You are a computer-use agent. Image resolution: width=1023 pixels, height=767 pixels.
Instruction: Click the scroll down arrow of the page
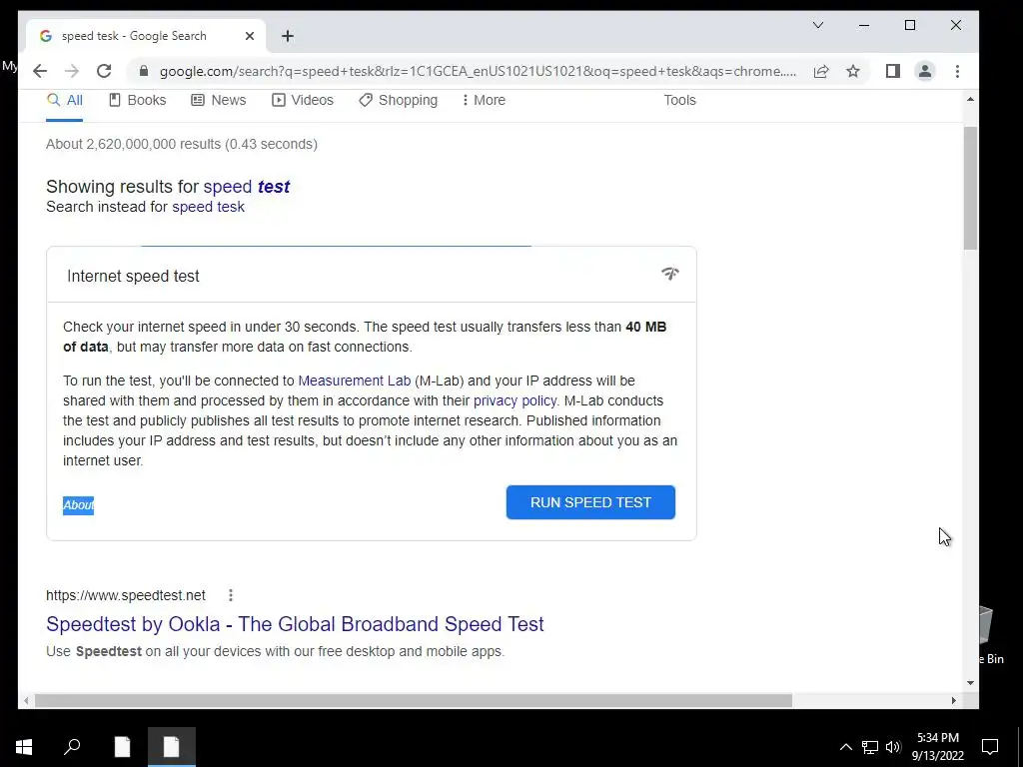point(970,683)
